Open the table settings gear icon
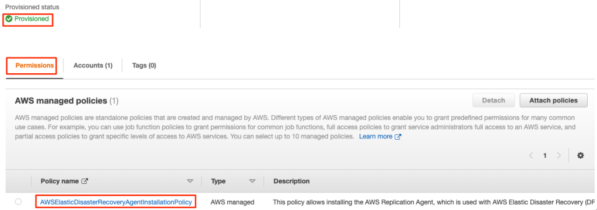This screenshot has height=210, width=597. pyautogui.click(x=580, y=155)
